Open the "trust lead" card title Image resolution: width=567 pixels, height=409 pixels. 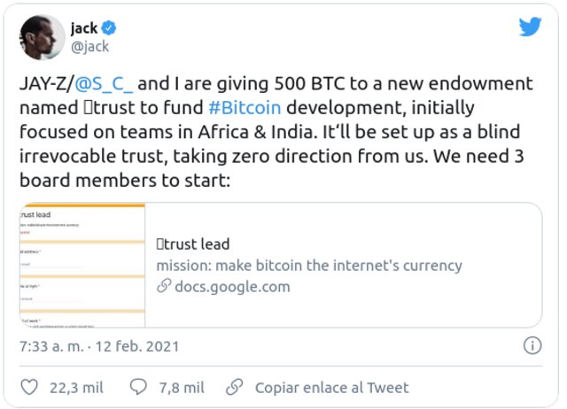[x=192, y=244]
